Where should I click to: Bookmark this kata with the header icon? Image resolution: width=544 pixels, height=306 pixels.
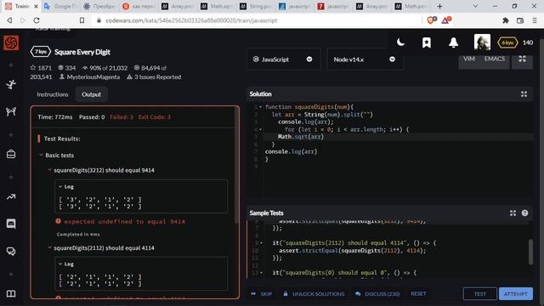[x=427, y=42]
